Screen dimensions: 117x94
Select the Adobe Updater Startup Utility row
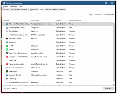(57, 24)
